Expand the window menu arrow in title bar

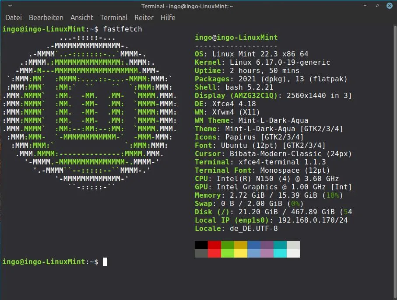coord(10,6)
